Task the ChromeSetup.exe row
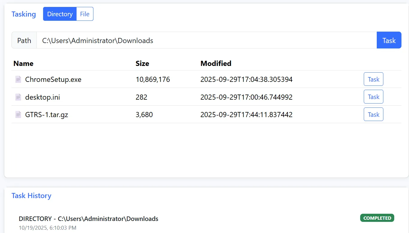Screen dimensions: 409x233 (373, 79)
